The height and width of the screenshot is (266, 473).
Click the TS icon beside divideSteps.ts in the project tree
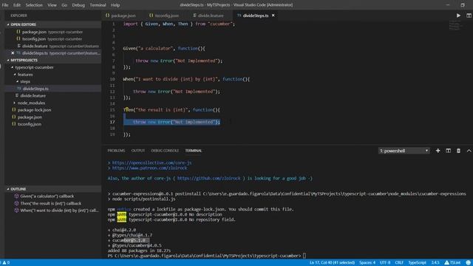(x=19, y=89)
